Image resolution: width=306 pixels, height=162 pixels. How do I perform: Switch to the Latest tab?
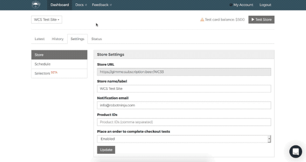click(40, 39)
